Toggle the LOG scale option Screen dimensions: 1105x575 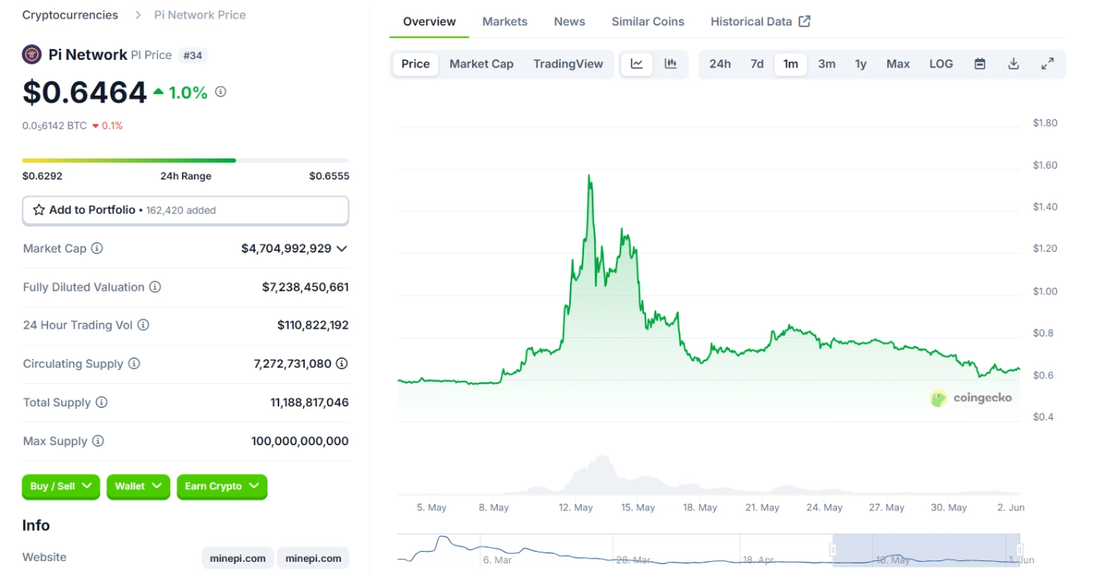point(941,64)
